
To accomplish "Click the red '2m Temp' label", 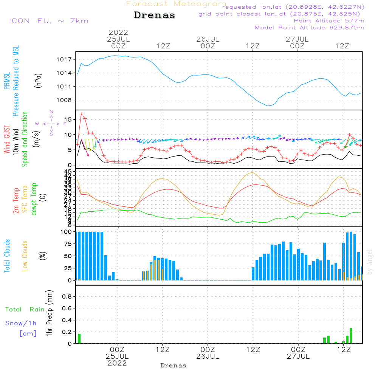I will (15, 201).
